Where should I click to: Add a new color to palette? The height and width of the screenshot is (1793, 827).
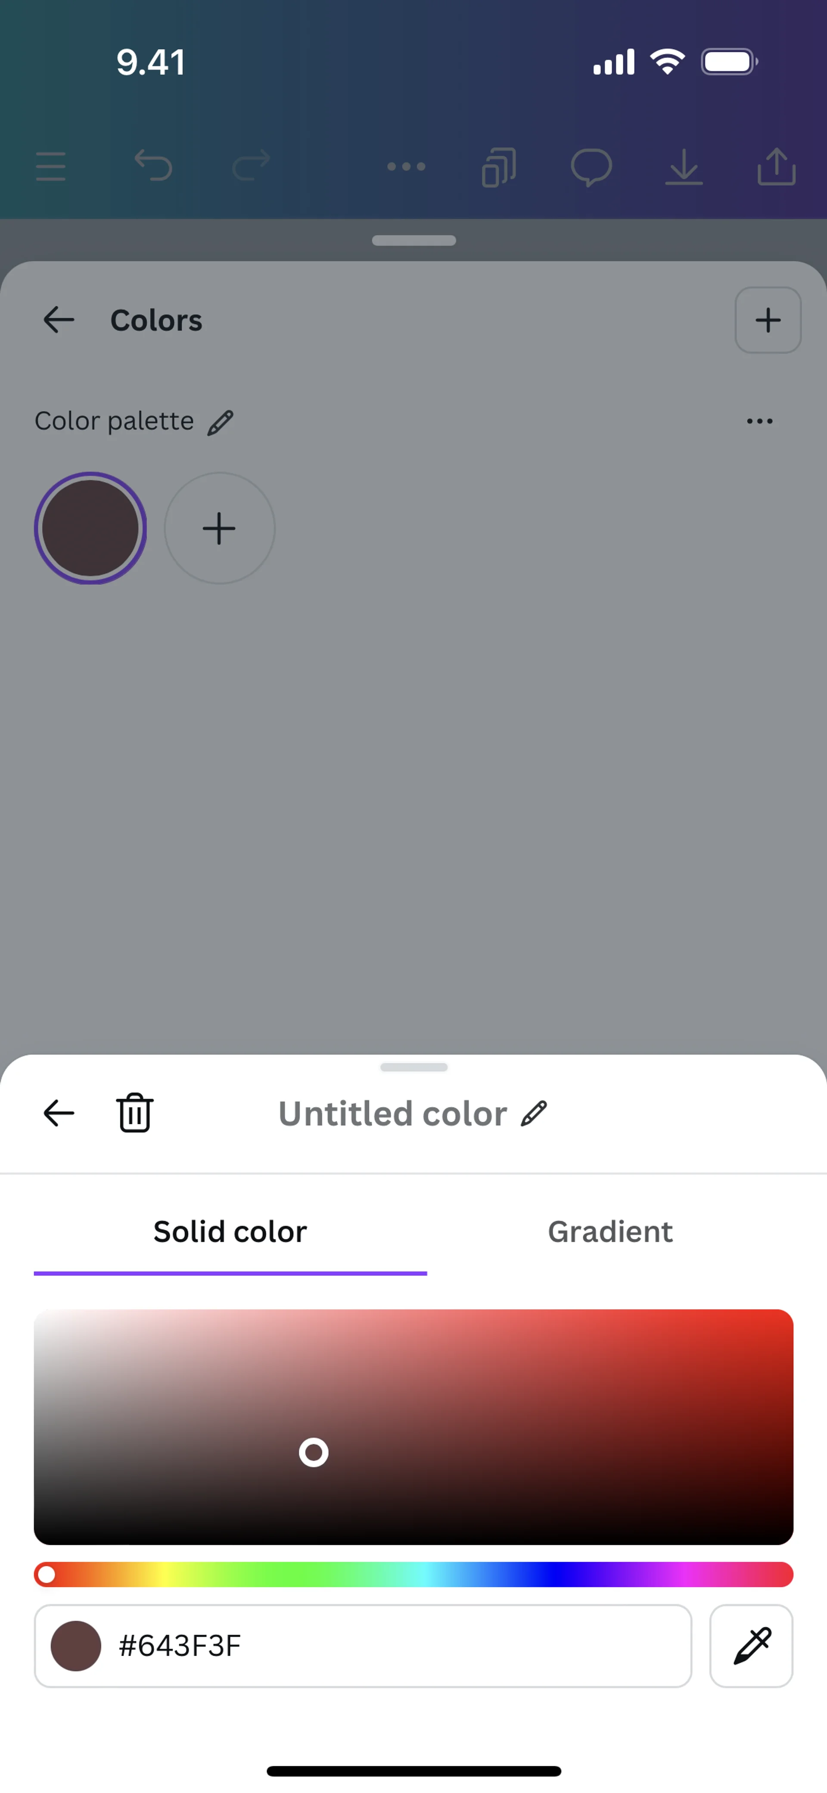tap(219, 528)
